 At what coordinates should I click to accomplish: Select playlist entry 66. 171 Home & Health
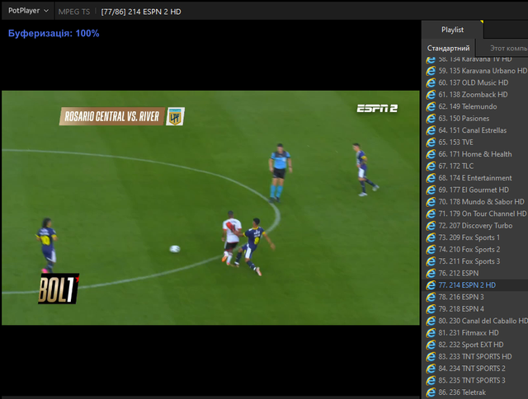tap(475, 154)
